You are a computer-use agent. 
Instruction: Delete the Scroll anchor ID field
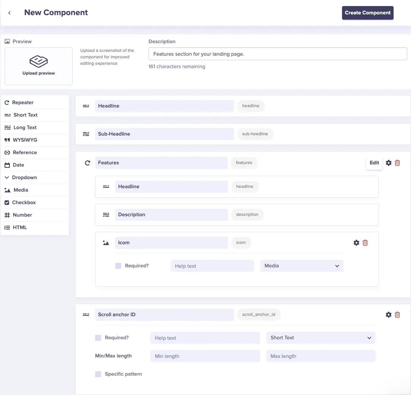[x=397, y=315]
